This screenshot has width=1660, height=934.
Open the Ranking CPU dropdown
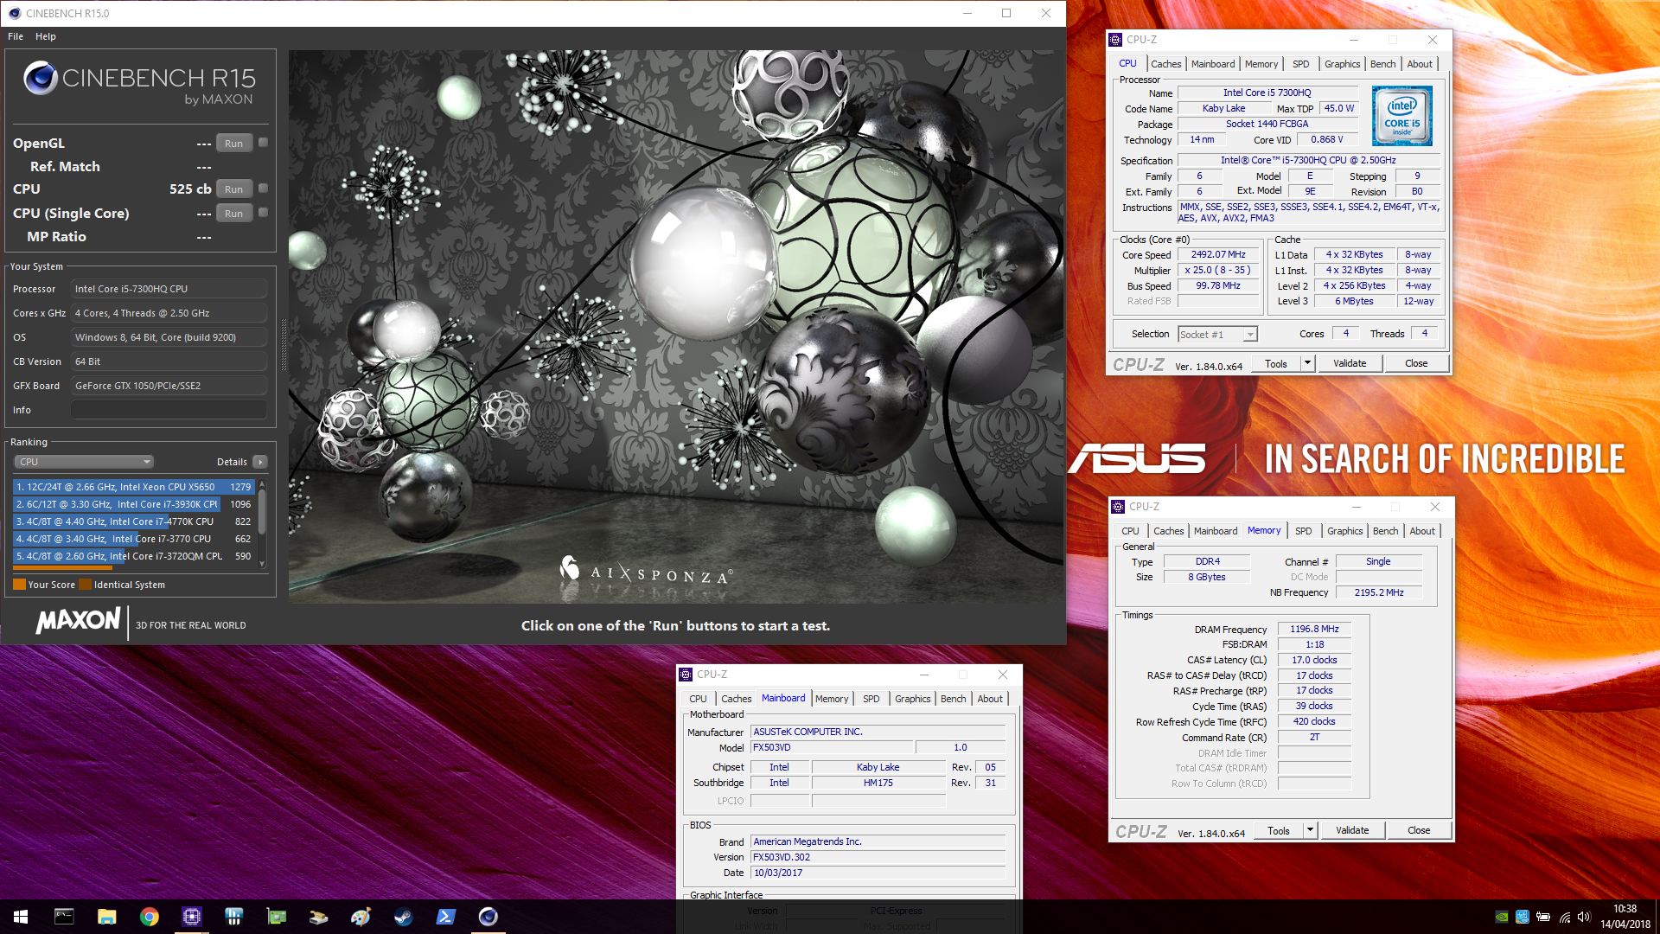point(84,462)
